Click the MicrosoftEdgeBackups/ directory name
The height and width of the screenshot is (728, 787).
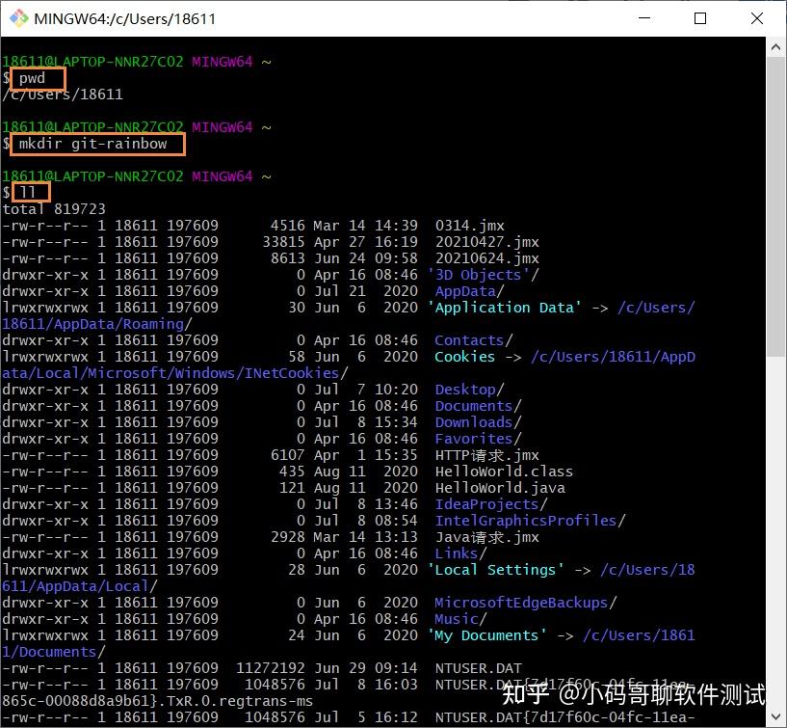[x=526, y=603]
